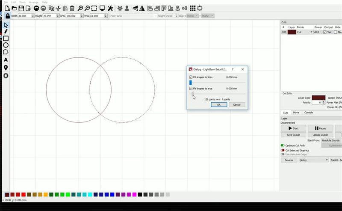Select the polygon drawing tool
Viewport: 342px width, 211px height.
tap(6, 52)
